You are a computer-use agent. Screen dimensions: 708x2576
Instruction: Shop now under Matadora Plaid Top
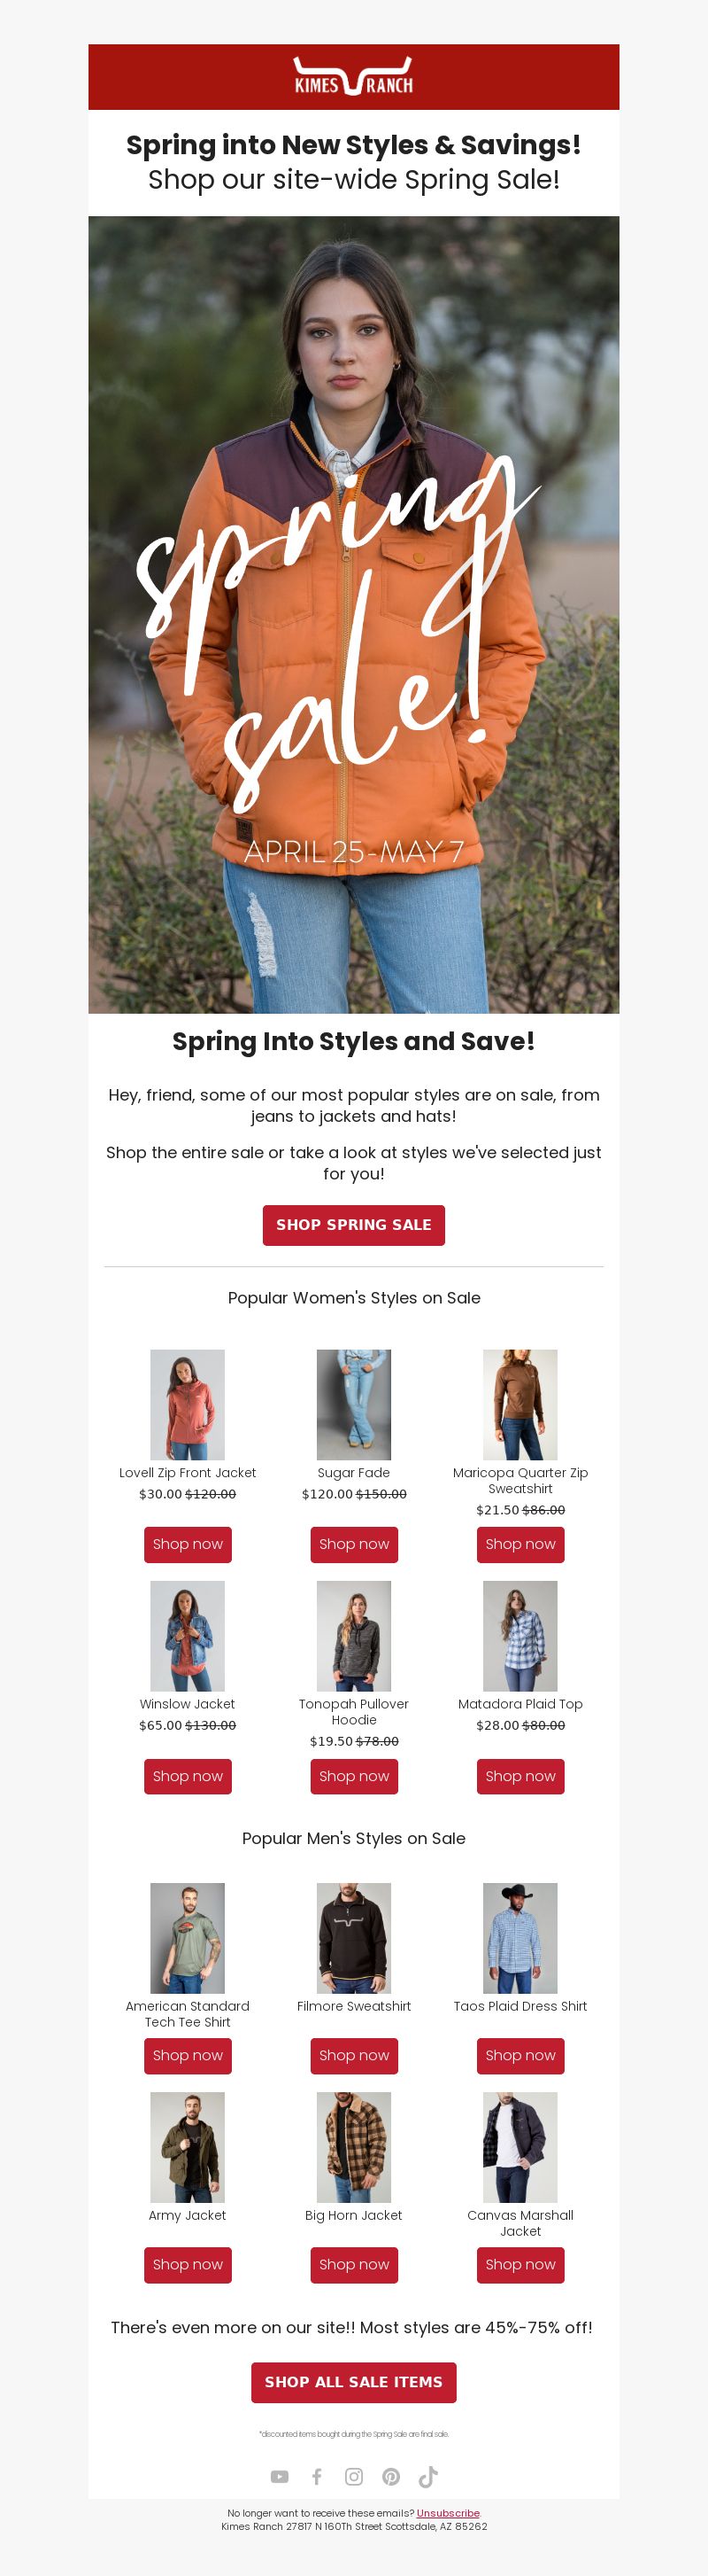click(x=520, y=1776)
